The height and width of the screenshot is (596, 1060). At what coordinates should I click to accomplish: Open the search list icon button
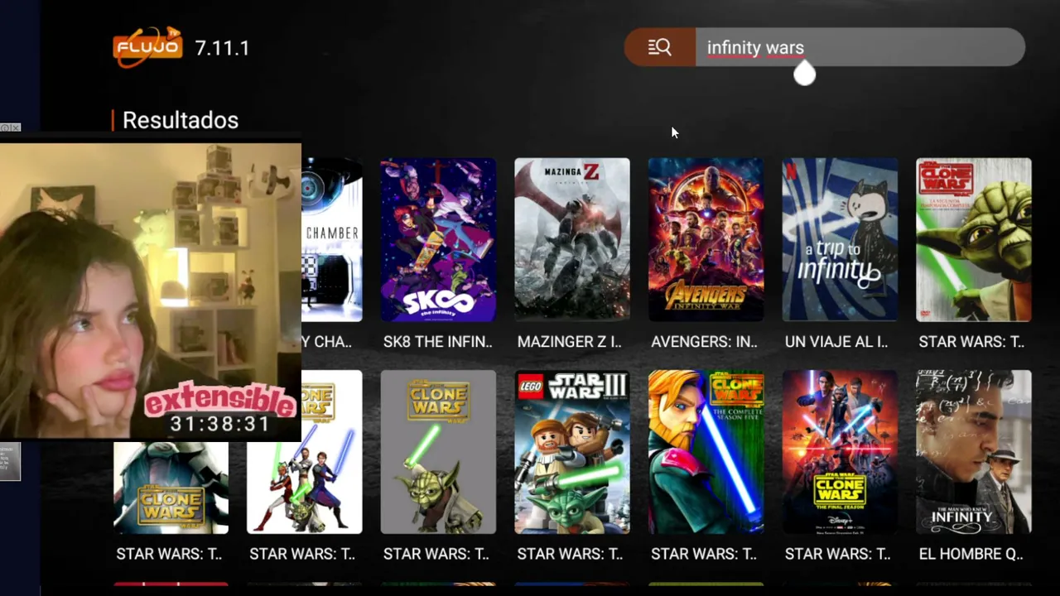(660, 47)
